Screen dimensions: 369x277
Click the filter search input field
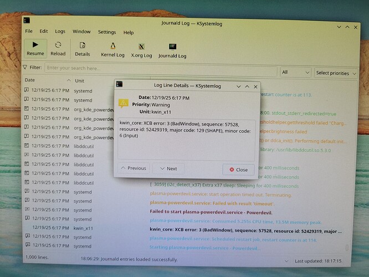tap(161, 69)
